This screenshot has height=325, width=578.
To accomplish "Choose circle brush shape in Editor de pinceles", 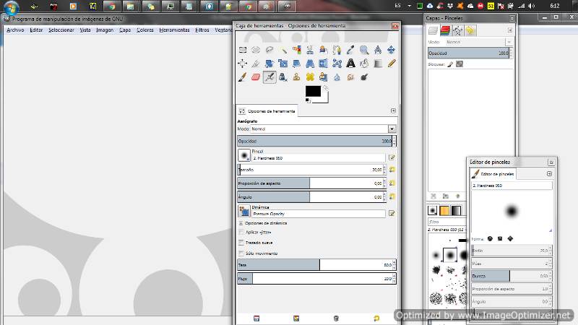I will [x=490, y=239].
